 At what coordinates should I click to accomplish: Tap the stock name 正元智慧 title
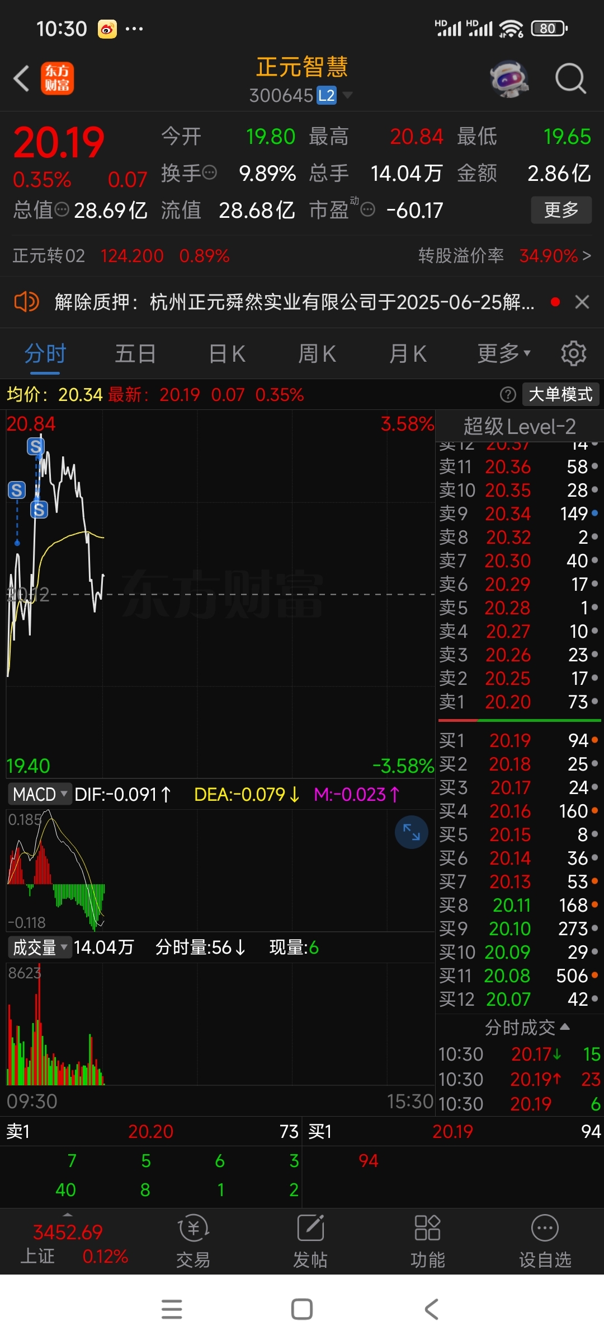tap(302, 67)
